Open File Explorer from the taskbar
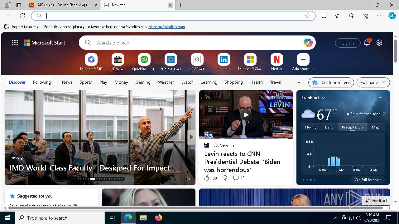Screen dimensions: 399x224 (143, 218)
